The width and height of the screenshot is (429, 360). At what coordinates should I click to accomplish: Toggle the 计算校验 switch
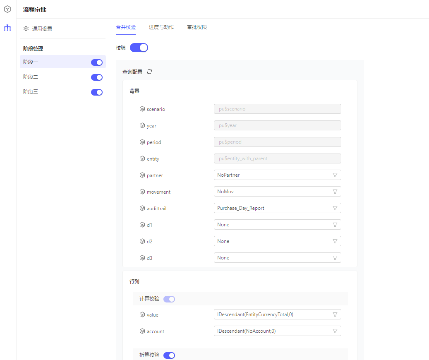pyautogui.click(x=169, y=299)
